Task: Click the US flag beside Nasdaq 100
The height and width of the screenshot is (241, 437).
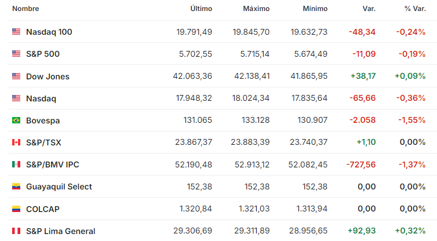Action: [x=16, y=31]
